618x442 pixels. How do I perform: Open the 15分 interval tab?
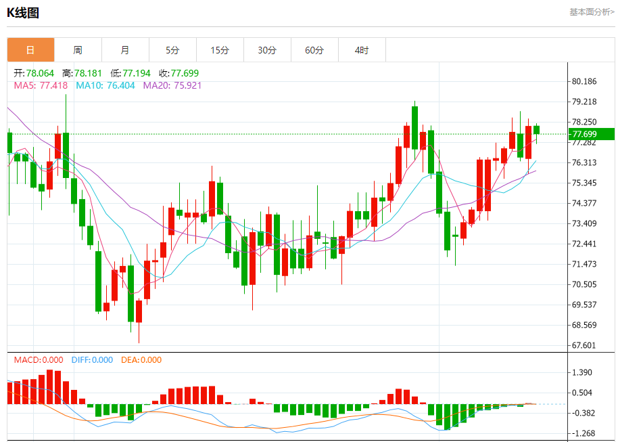(220, 50)
